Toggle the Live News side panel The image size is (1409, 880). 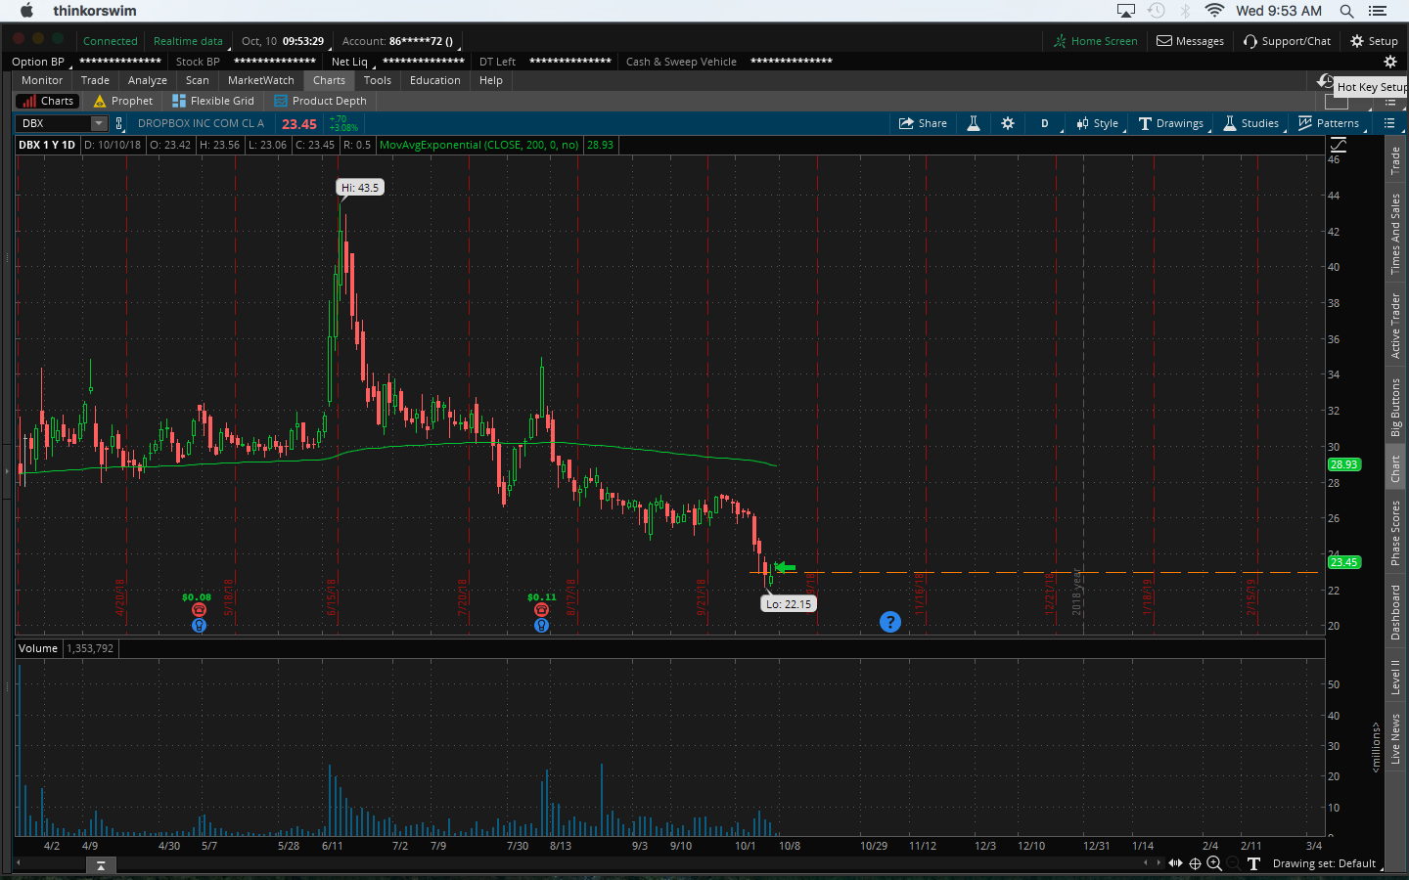click(1396, 739)
